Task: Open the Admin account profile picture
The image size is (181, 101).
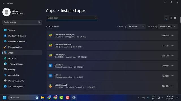Action: pyautogui.click(x=7, y=12)
